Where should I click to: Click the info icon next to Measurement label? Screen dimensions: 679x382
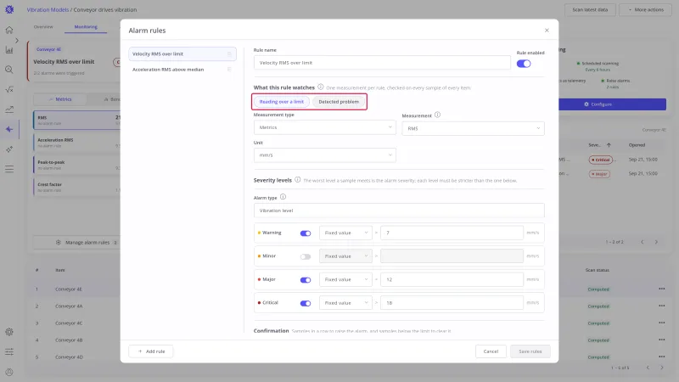pos(437,115)
